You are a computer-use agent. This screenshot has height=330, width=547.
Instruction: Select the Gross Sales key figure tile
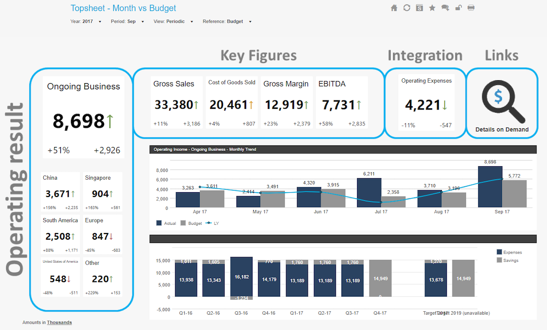[176, 103]
